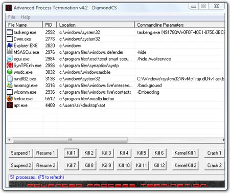Select the Dwm.exe file name
Image resolution: width=230 pixels, height=194 pixels.
(x=22, y=39)
